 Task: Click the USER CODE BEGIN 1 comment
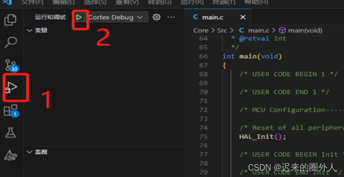point(289,74)
